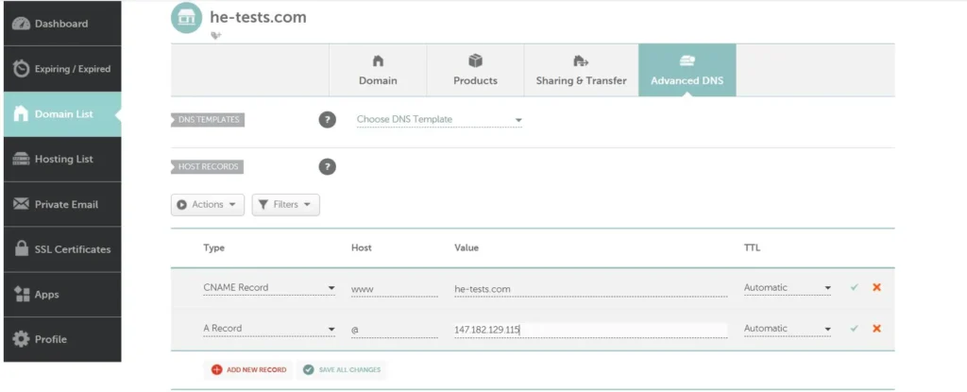Screen dimensions: 967x392
Task: Click the help icon next to Host Records
Action: pos(328,166)
